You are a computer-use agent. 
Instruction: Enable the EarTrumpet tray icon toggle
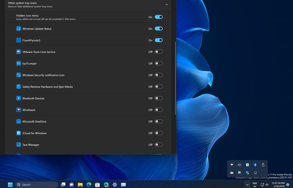[x=158, y=63]
